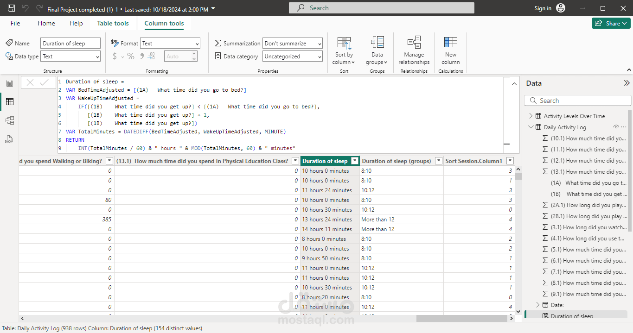
Task: Open the file name saved-status dropdown
Action: click(213, 8)
